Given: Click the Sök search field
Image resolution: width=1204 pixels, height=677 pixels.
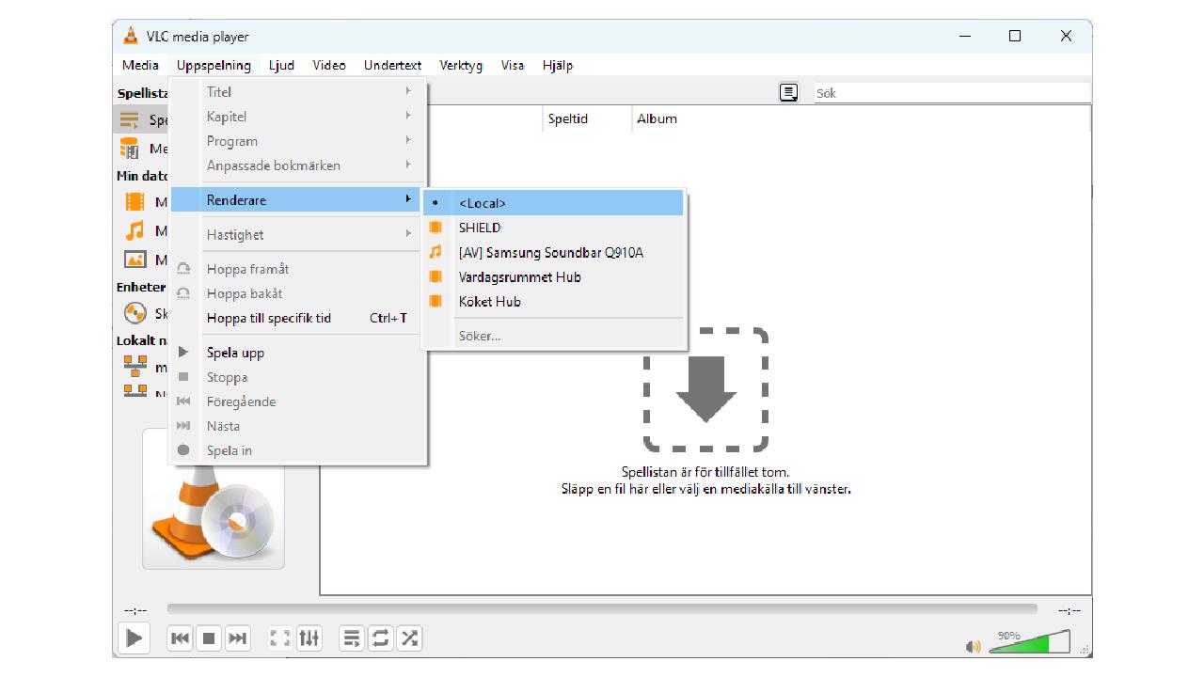Looking at the screenshot, I should (x=950, y=93).
